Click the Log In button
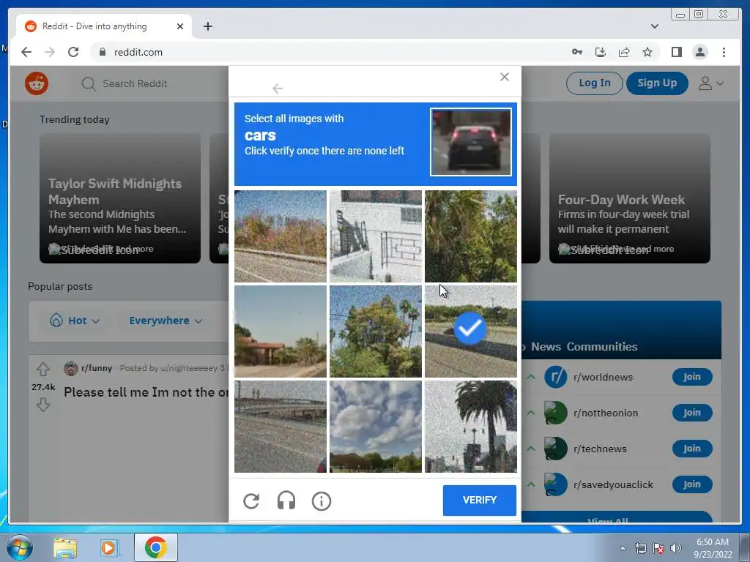Image resolution: width=750 pixels, height=562 pixels. click(594, 83)
